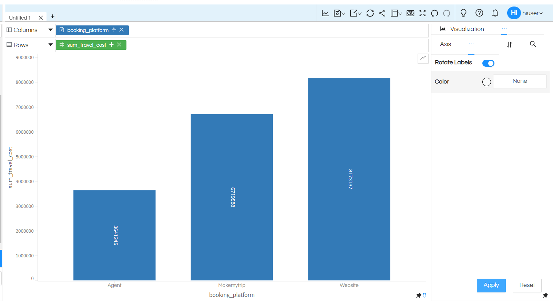The width and height of the screenshot is (553, 301).
Task: Select the Untitled 1 tab
Action: click(x=20, y=18)
